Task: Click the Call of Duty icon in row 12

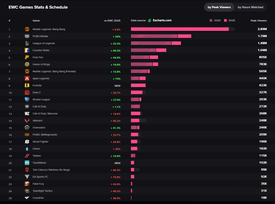Action: (x=27, y=106)
